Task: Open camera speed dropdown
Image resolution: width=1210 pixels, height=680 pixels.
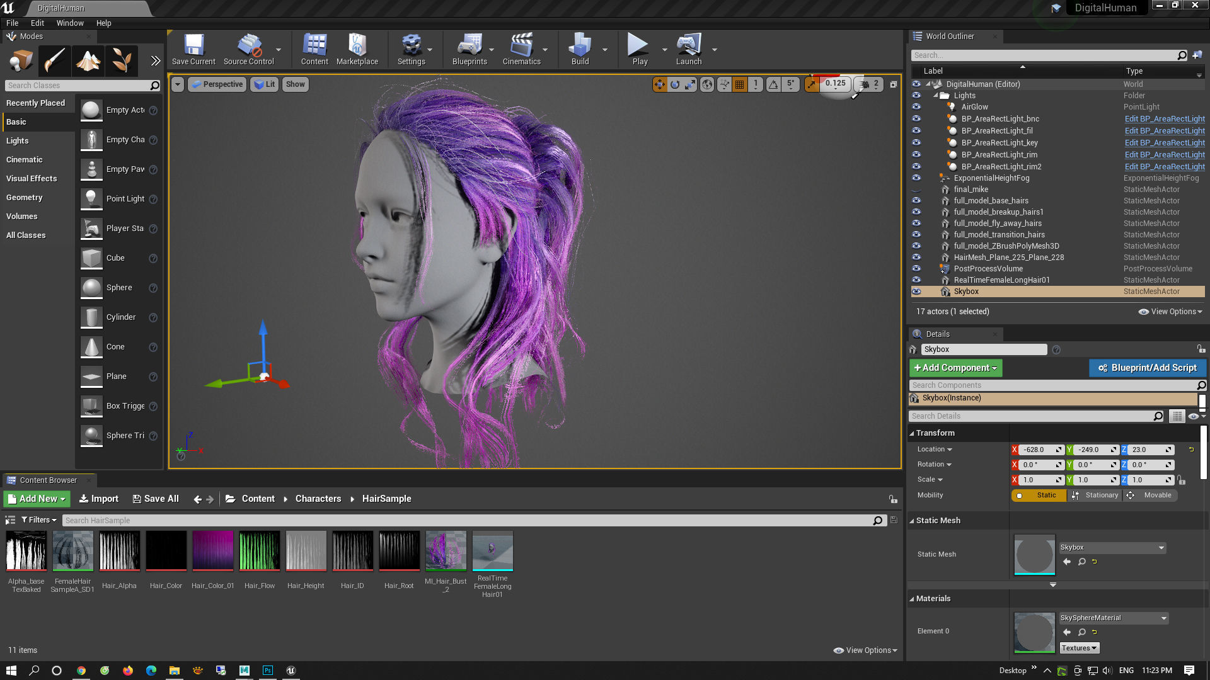Action: click(x=870, y=84)
